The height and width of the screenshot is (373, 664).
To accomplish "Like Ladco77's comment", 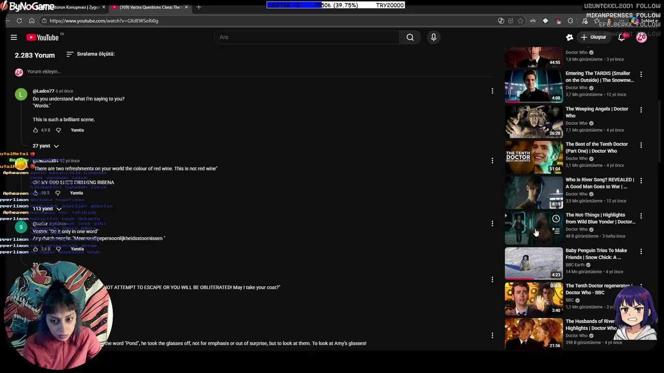I will (x=35, y=130).
